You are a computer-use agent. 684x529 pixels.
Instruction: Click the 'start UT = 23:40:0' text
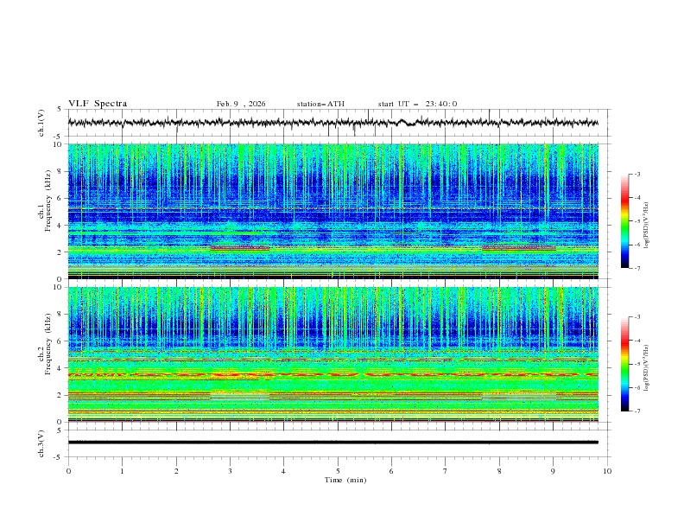(417, 104)
